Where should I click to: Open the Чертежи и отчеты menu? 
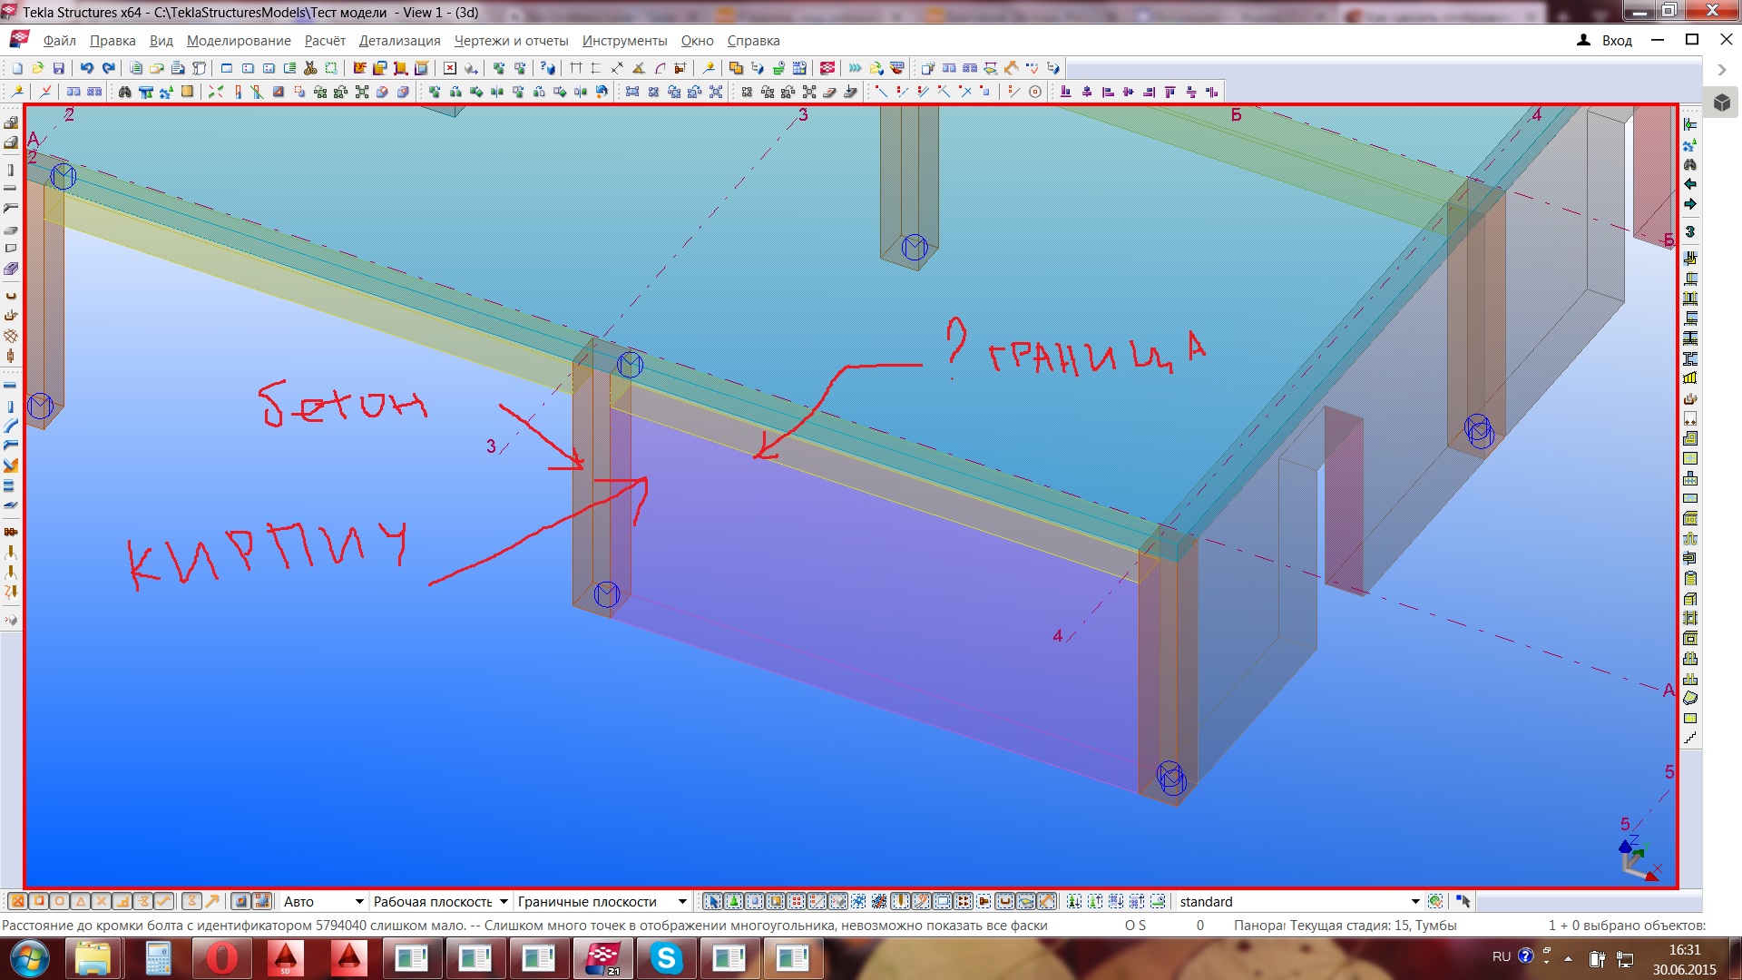point(511,41)
